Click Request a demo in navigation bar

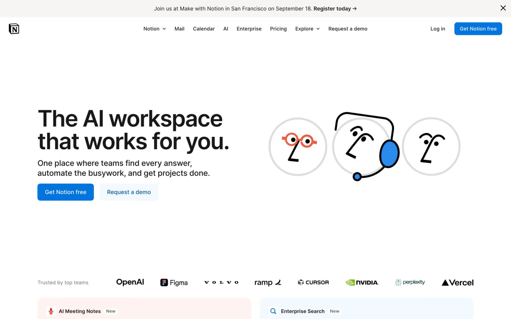point(348,29)
